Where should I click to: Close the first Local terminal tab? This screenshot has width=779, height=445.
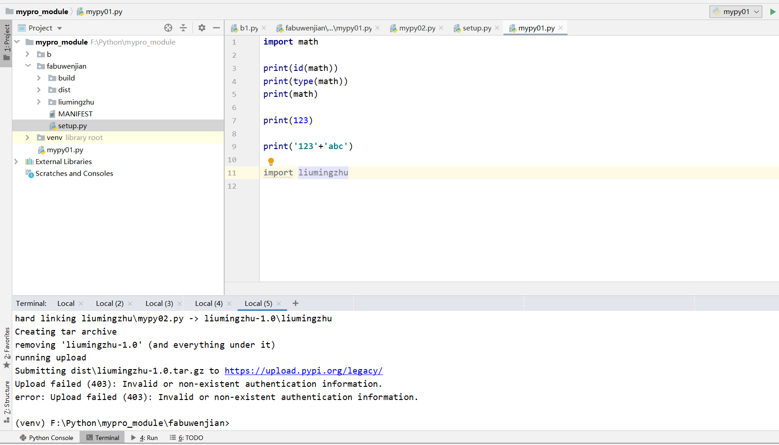tap(81, 304)
